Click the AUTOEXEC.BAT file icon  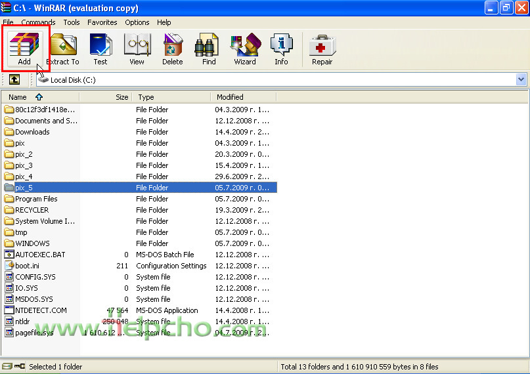[x=9, y=255]
